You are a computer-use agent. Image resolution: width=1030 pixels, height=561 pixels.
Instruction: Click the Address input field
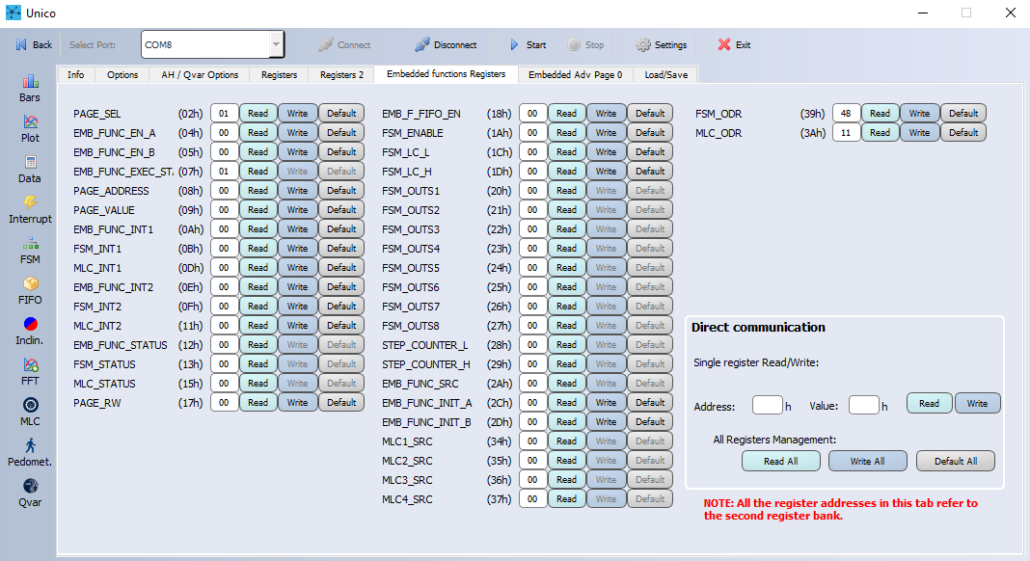767,405
